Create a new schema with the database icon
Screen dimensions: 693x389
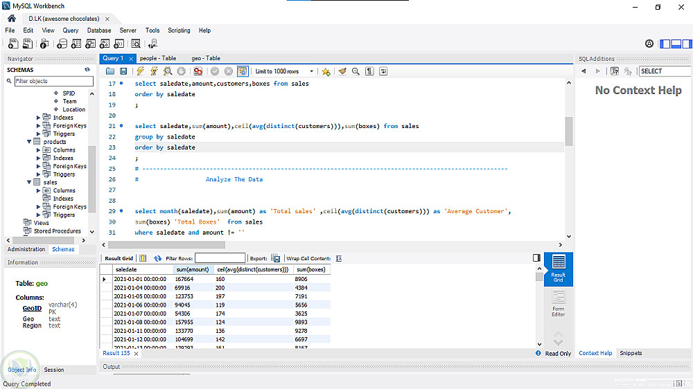[62, 44]
